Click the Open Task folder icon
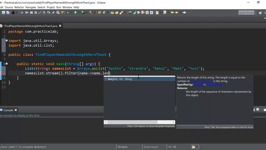This screenshot has height=150, width=266. point(117,12)
